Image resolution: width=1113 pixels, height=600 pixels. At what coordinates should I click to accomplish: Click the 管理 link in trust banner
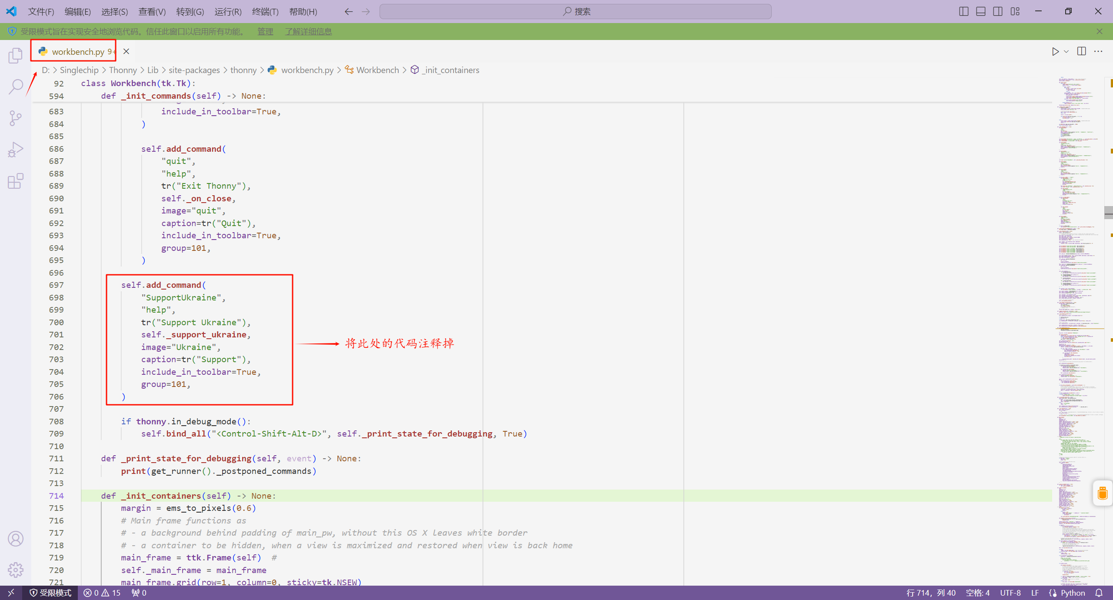pos(265,31)
